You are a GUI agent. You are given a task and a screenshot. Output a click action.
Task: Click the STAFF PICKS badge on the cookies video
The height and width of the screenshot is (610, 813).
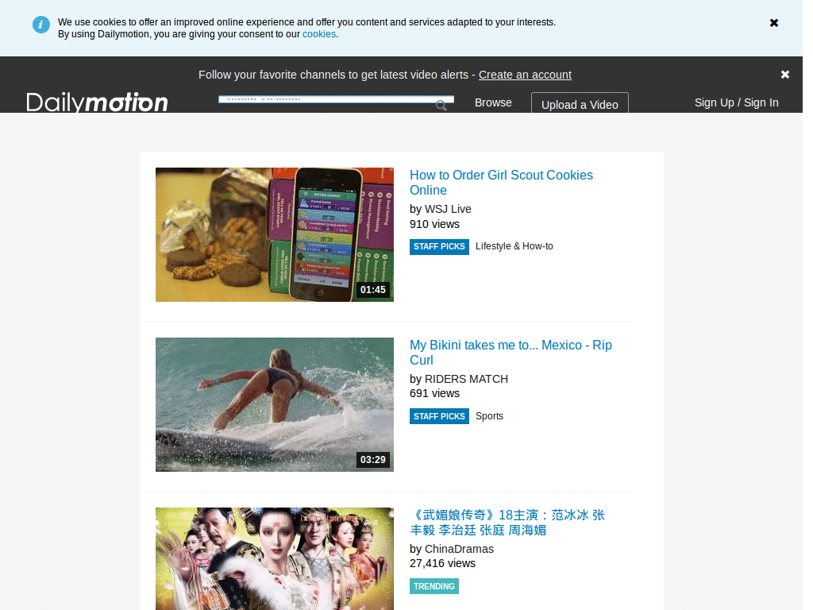439,246
